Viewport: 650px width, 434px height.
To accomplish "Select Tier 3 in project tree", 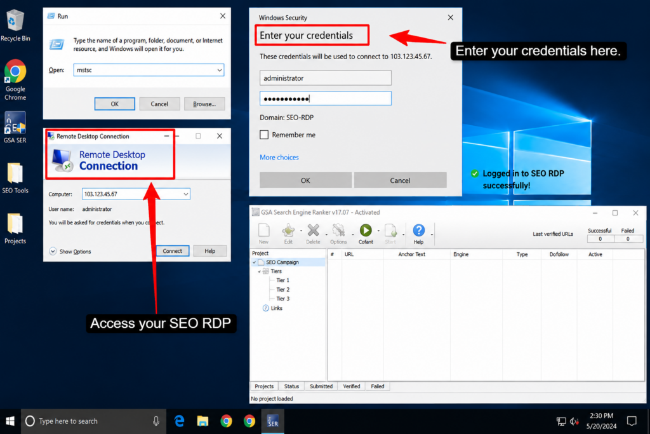I will click(x=282, y=299).
